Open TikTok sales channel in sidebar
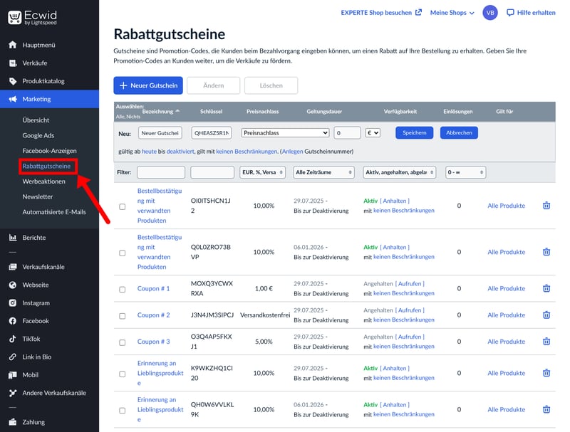The image size is (570, 432). point(31,339)
